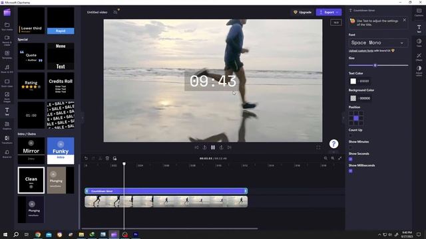426x239 pixels.
Task: Choose the 01:00 countdown timer template
Action: click(31, 115)
